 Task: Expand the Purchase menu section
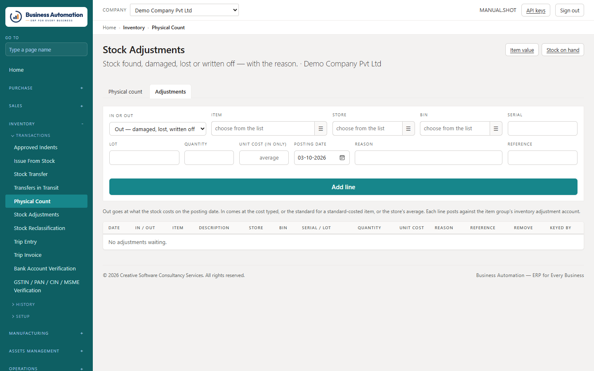click(x=46, y=88)
